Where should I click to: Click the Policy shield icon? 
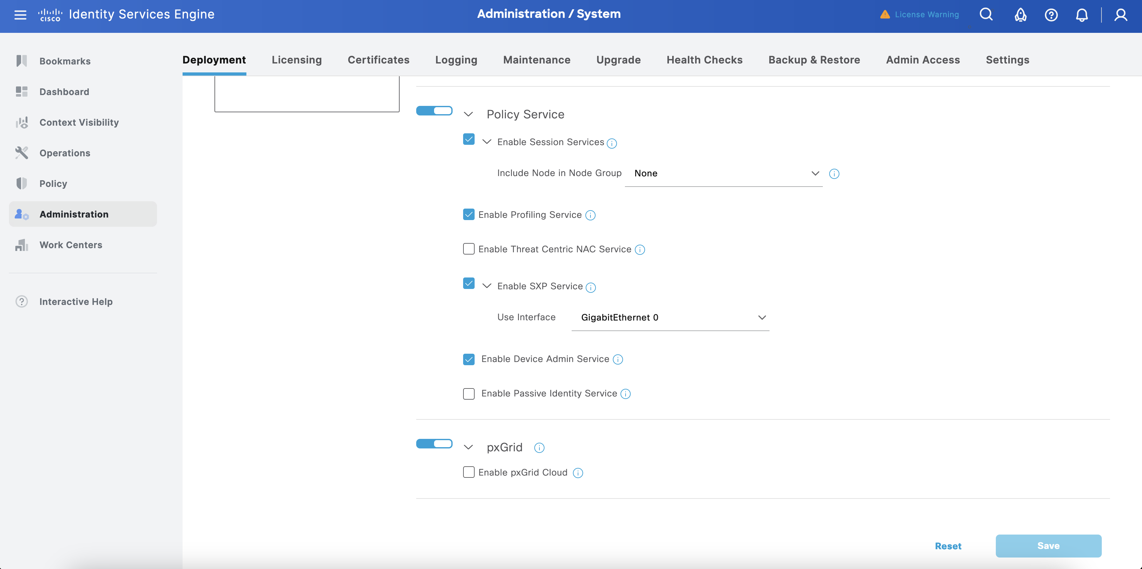point(22,183)
